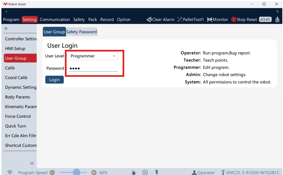
Task: Click the Program Speed label
Action: 33,173
